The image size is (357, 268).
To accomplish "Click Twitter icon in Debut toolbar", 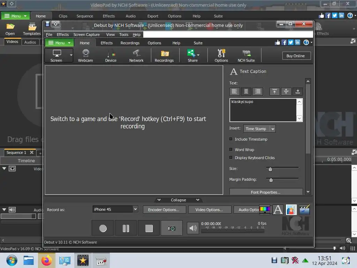I will (291, 42).
